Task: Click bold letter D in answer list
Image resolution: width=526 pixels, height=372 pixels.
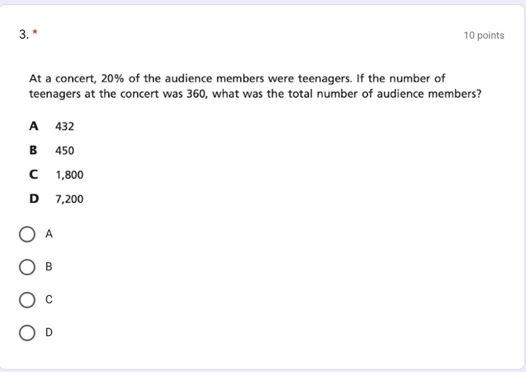Action: 34,199
